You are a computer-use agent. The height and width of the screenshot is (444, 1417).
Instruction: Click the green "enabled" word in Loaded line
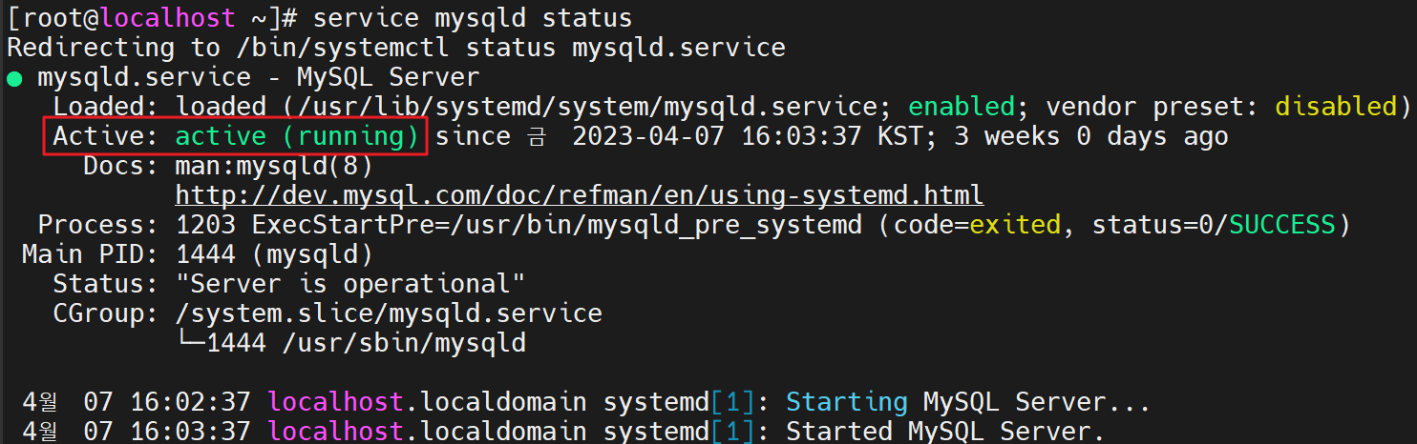(x=961, y=107)
